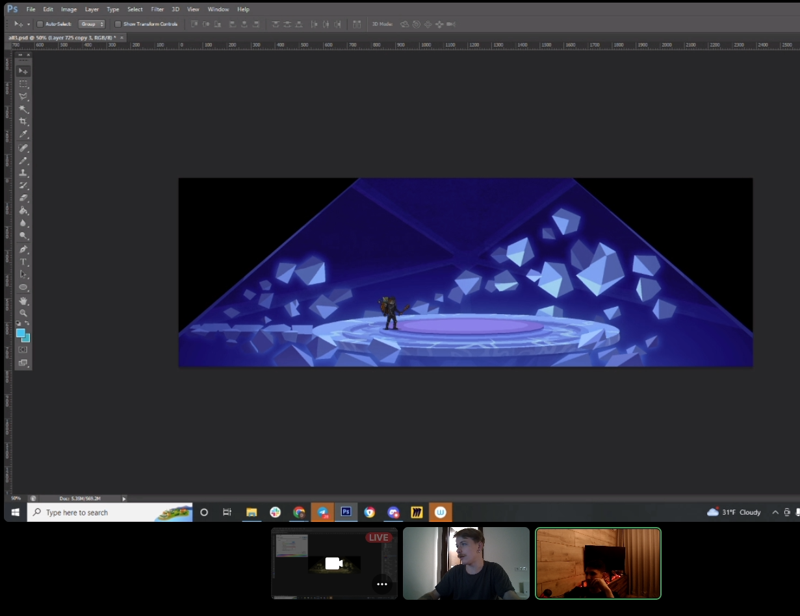
Task: Click the LIVE screen share thumbnail
Action: (x=334, y=563)
